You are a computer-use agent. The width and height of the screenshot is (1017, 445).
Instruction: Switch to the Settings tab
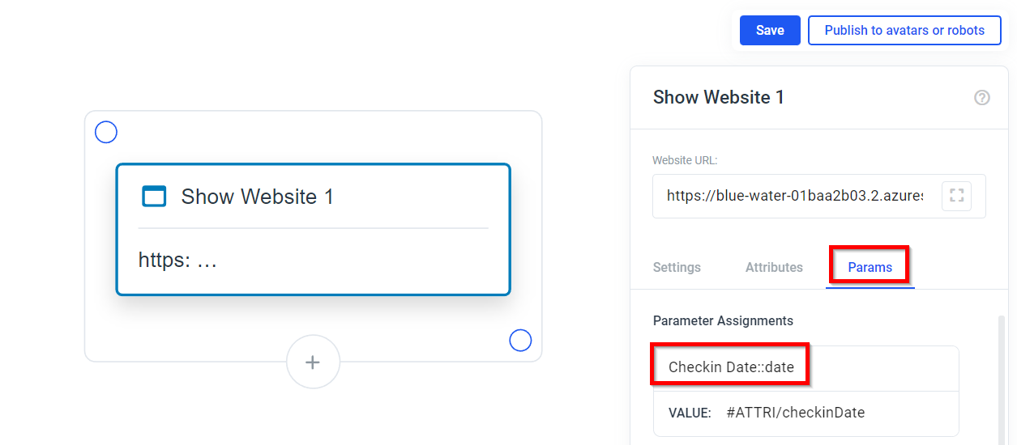(677, 267)
